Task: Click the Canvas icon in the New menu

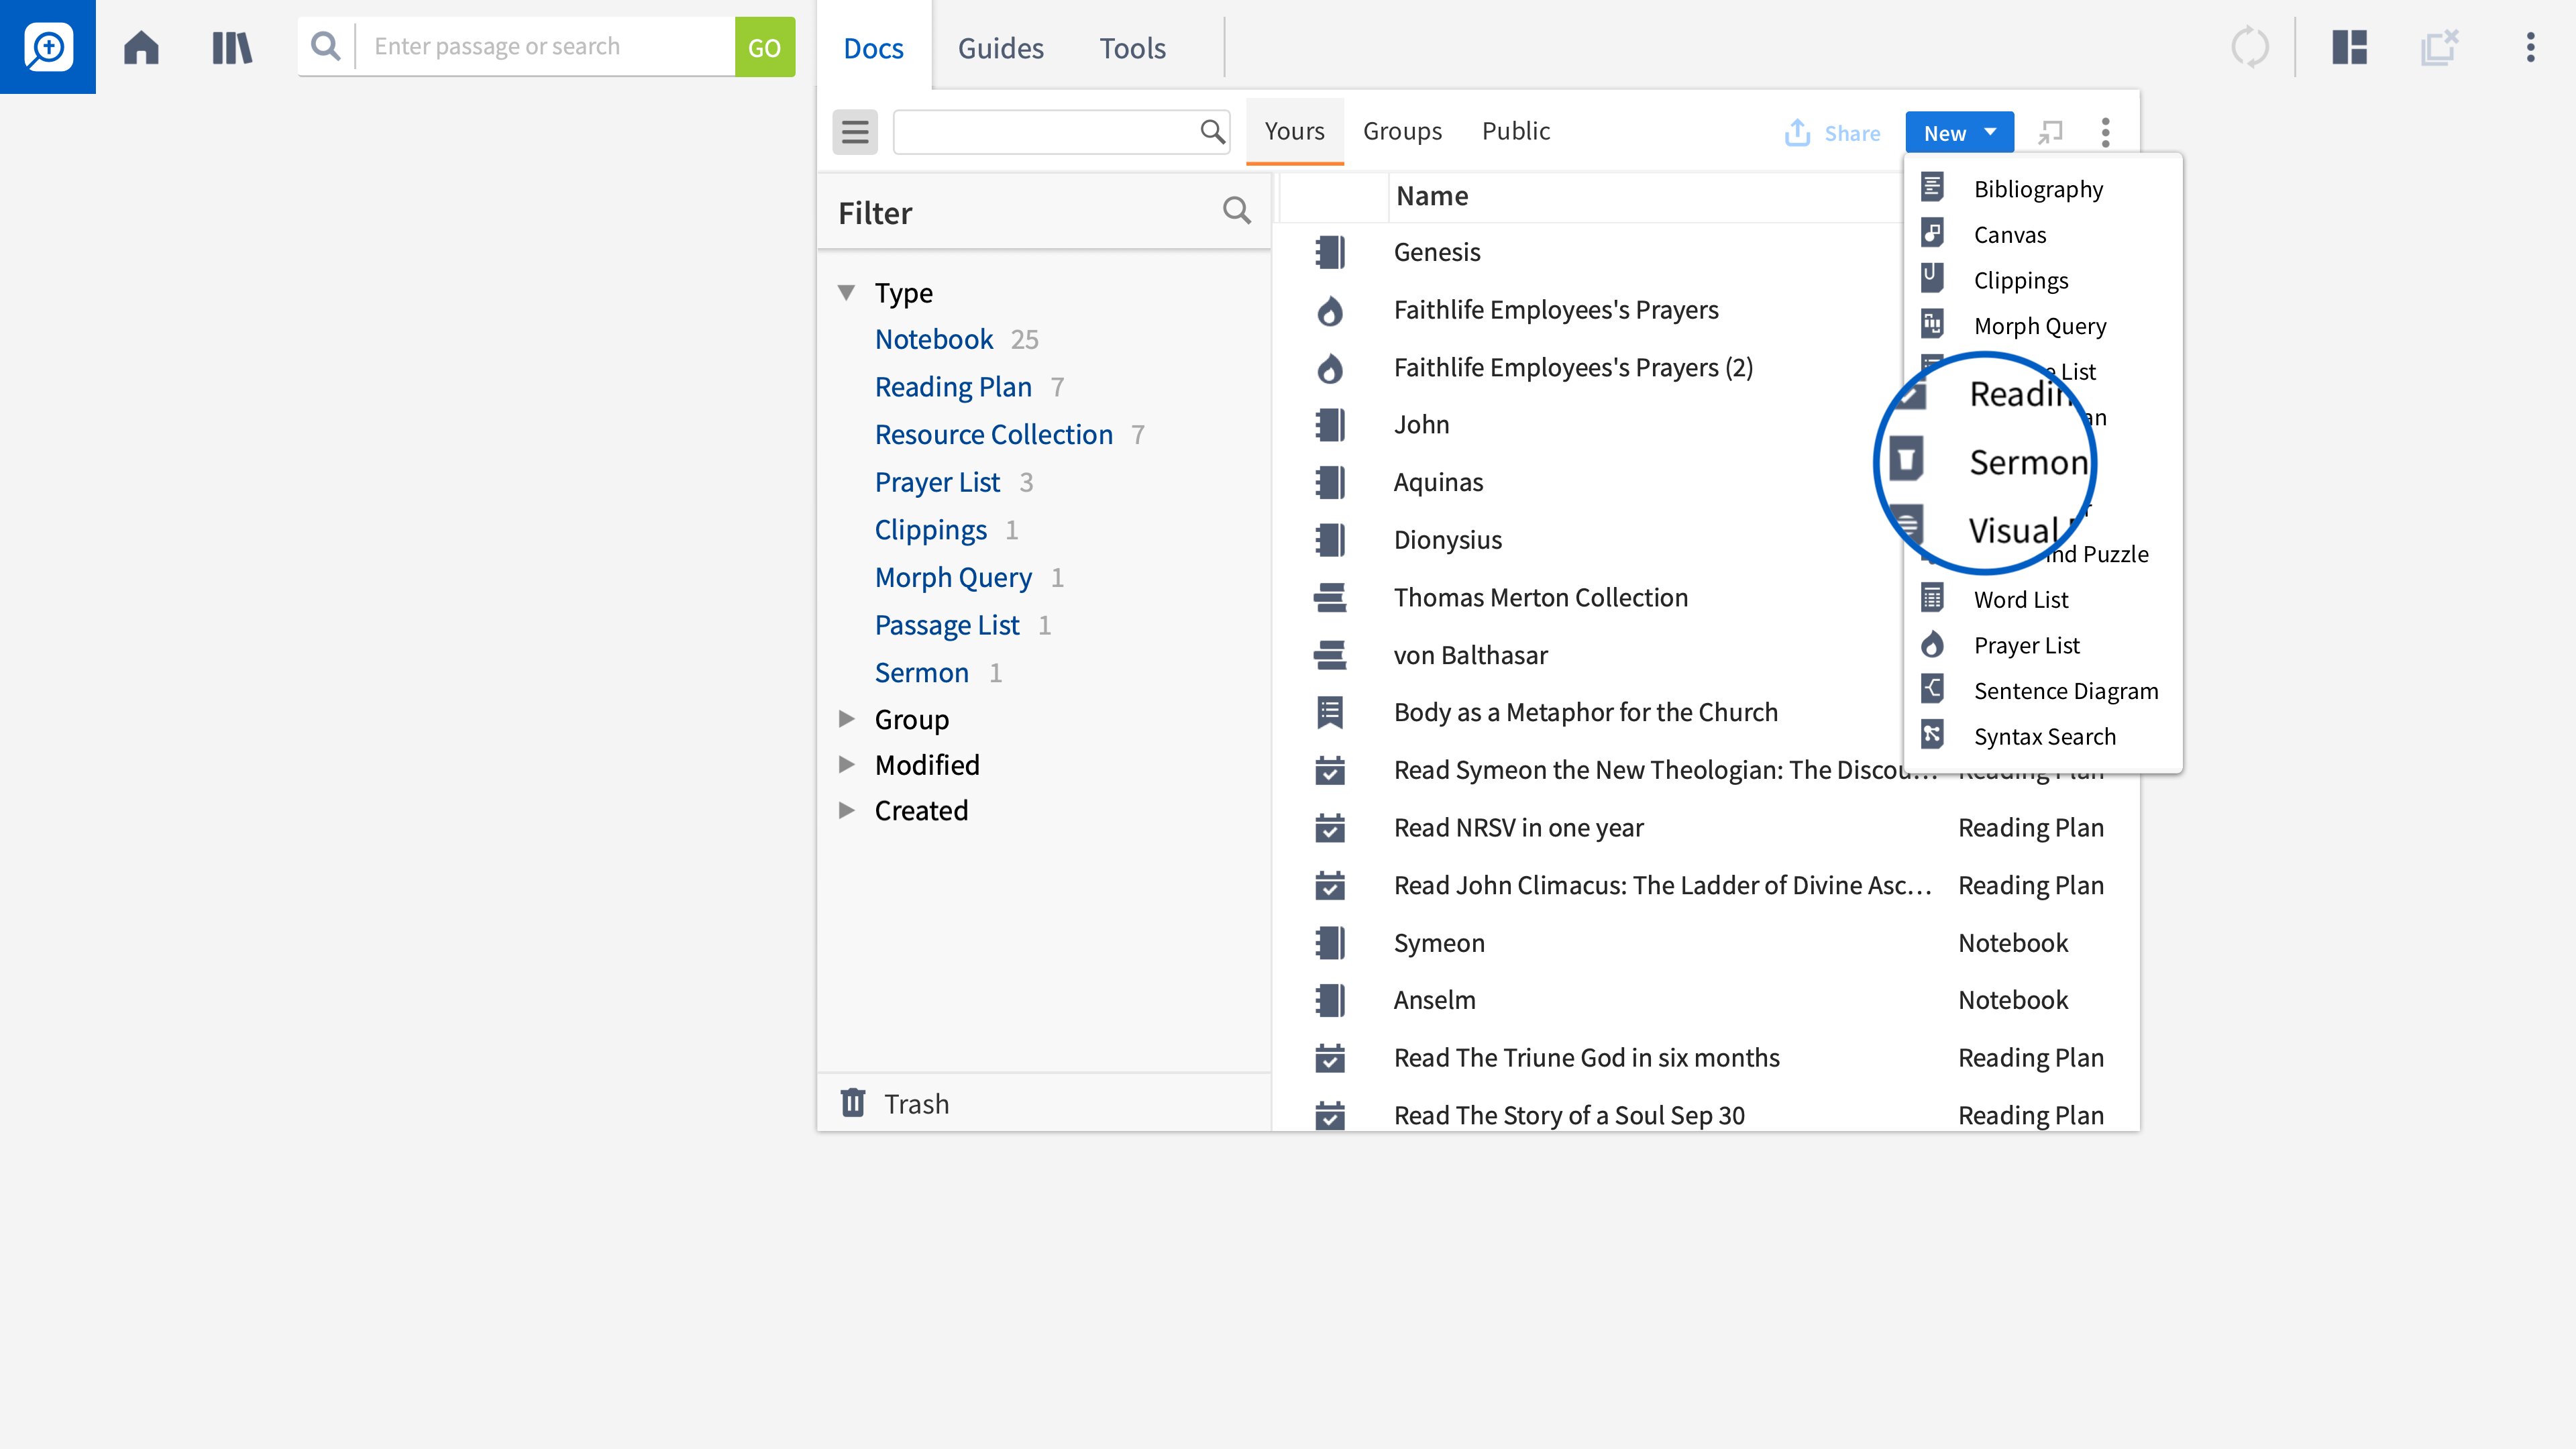Action: pos(1932,233)
